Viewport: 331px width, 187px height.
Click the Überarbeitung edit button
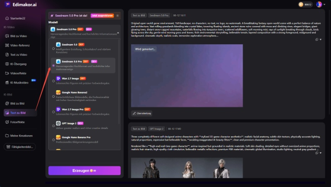click(142, 113)
